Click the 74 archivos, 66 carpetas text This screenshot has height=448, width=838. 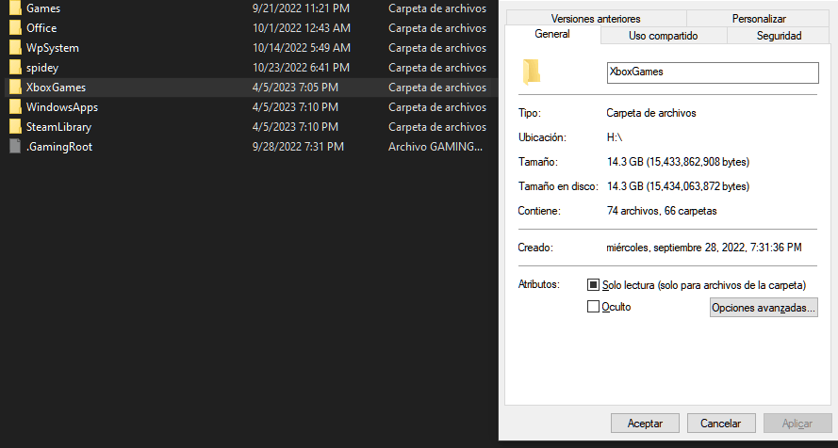point(662,211)
